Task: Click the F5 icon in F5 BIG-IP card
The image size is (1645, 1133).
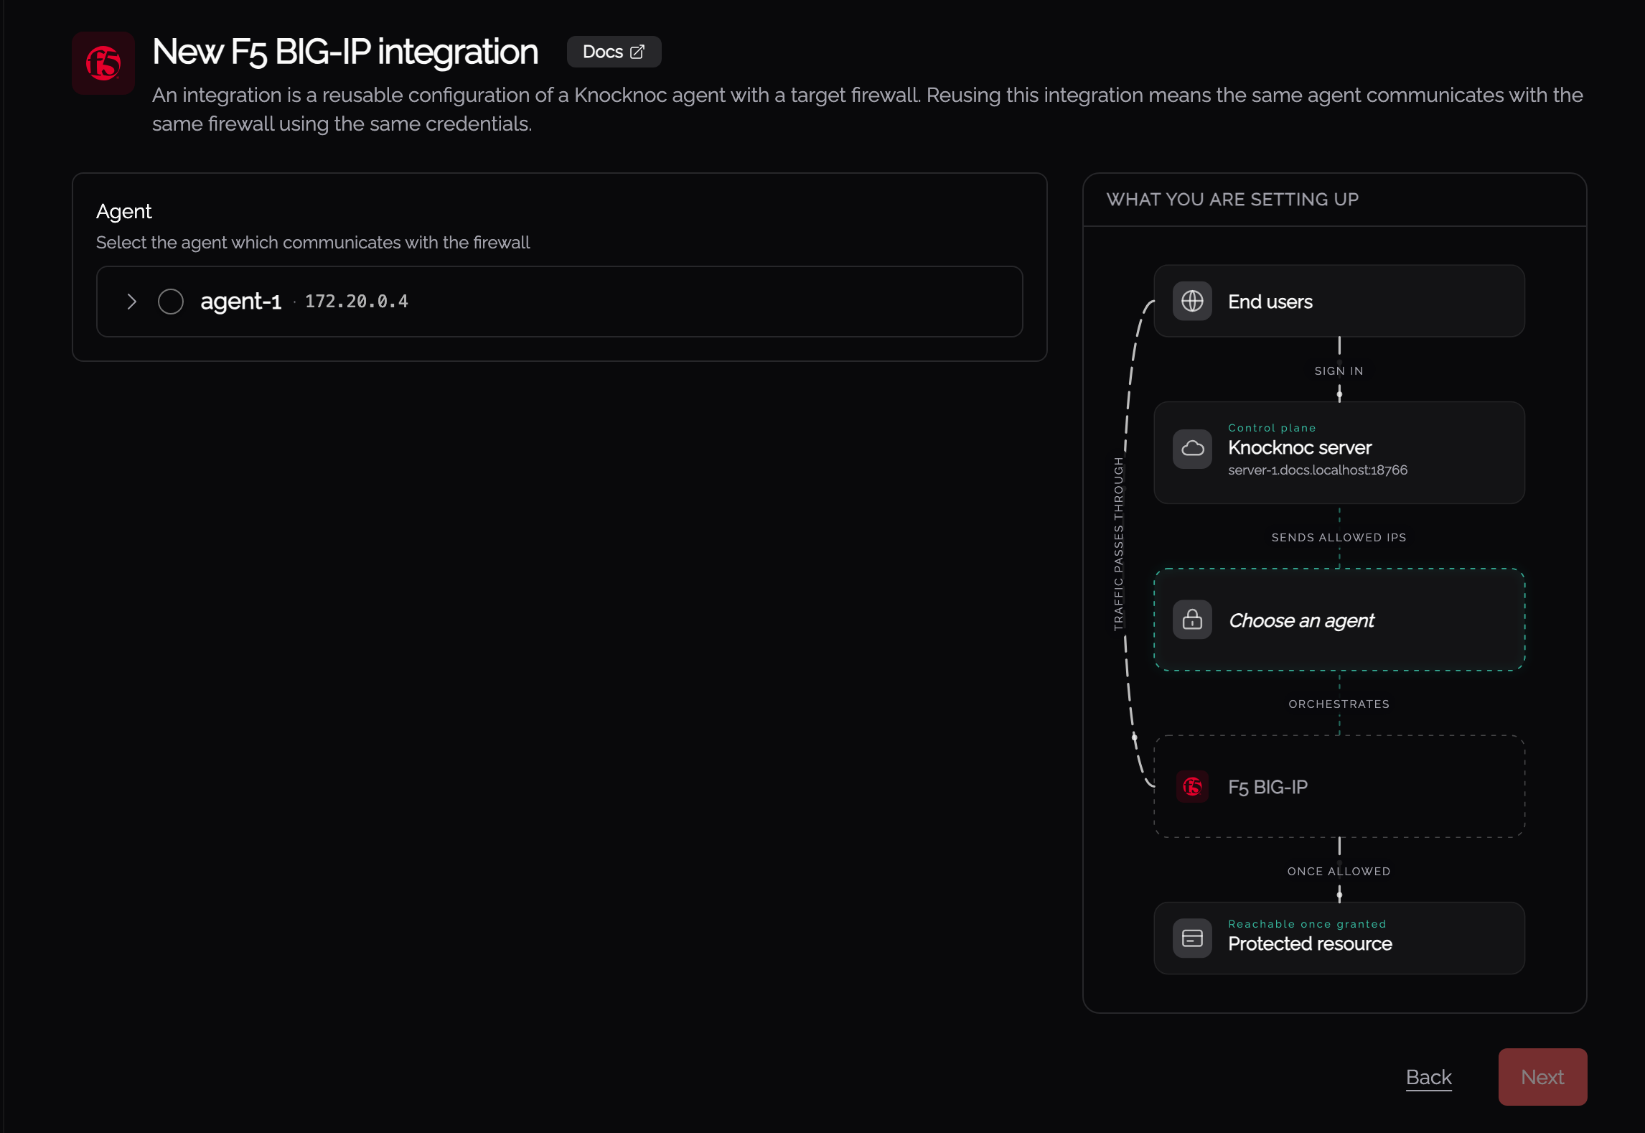Action: click(x=1192, y=787)
